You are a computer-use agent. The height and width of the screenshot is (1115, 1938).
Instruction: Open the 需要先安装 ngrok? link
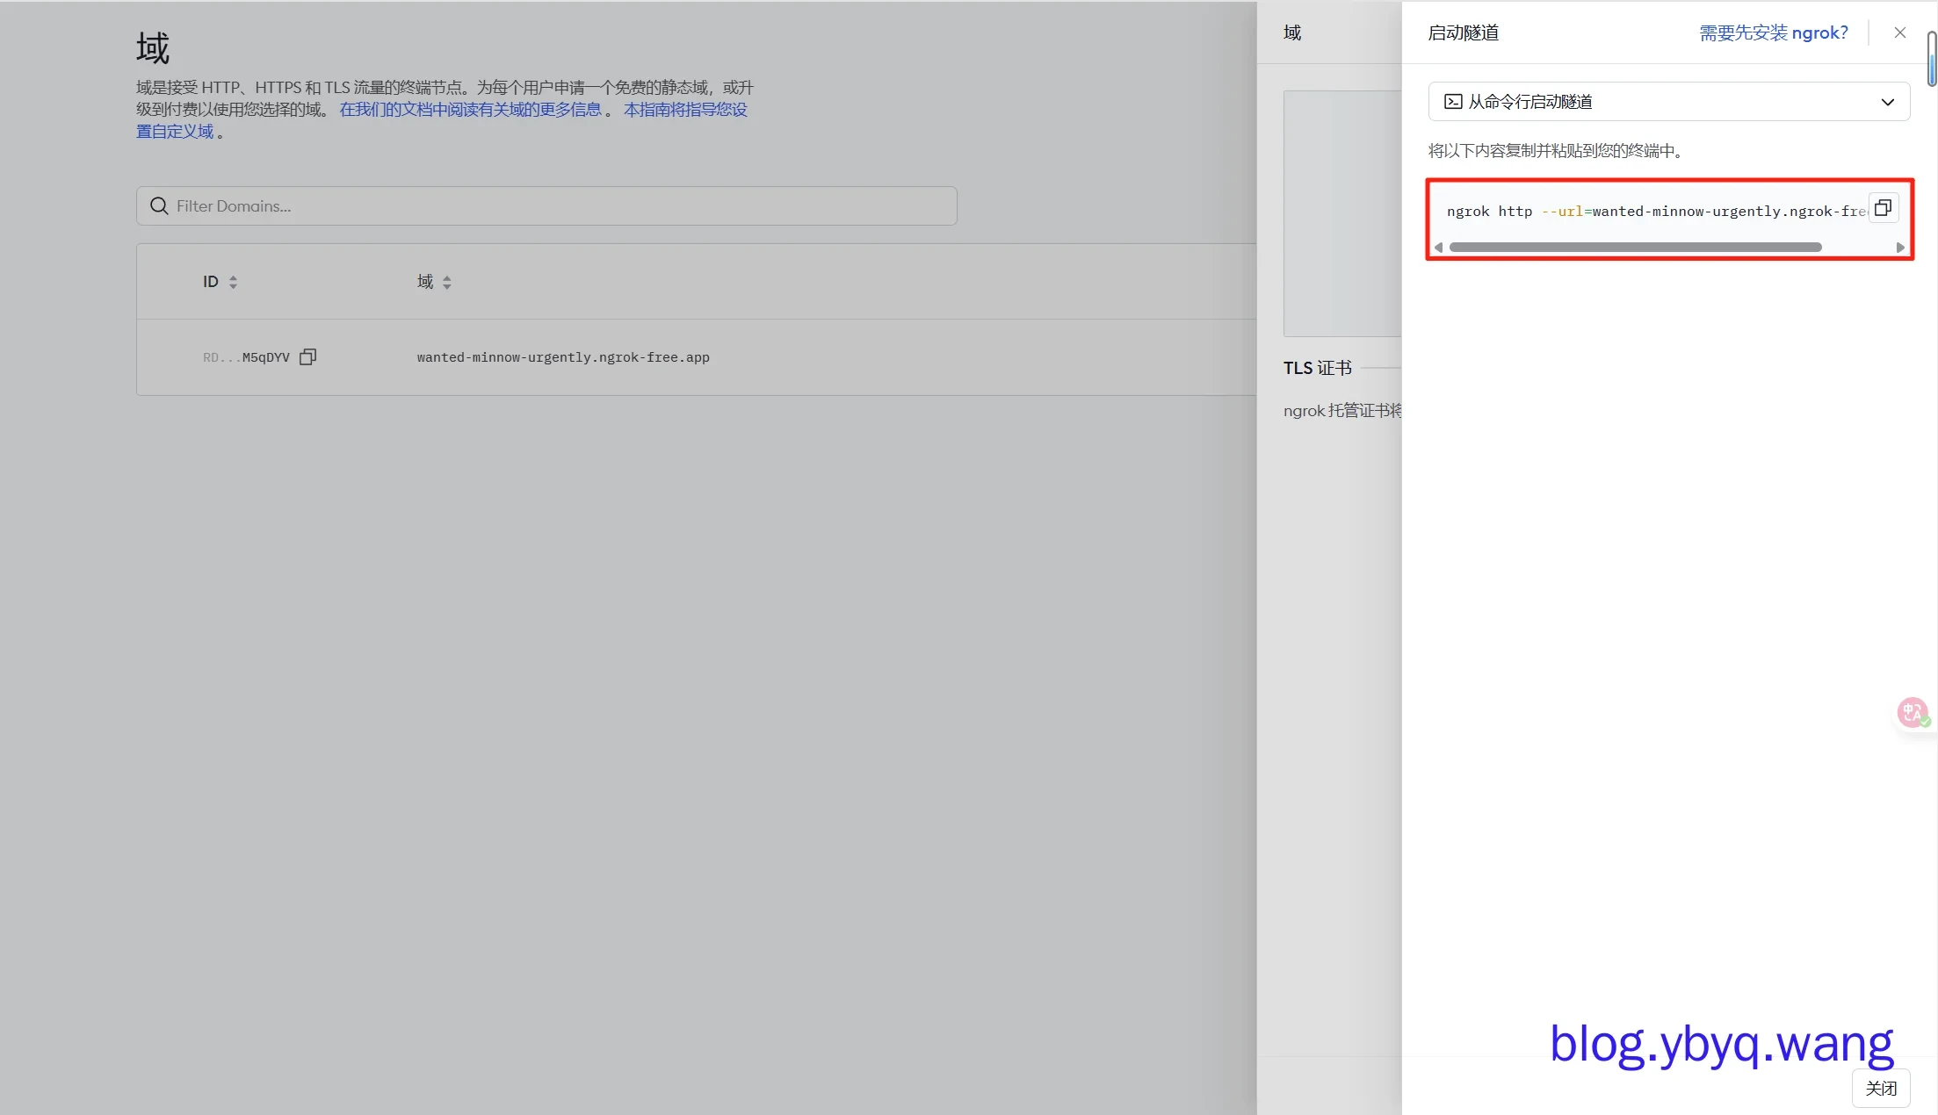coord(1773,32)
